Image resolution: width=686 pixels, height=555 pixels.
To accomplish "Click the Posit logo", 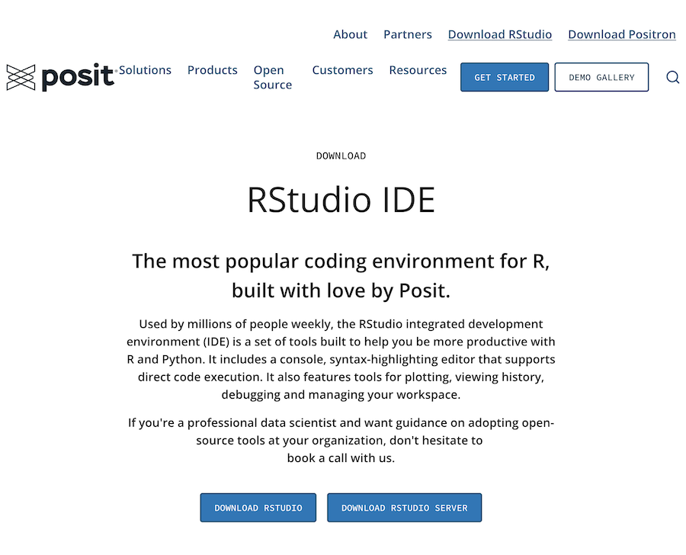I will 61,77.
